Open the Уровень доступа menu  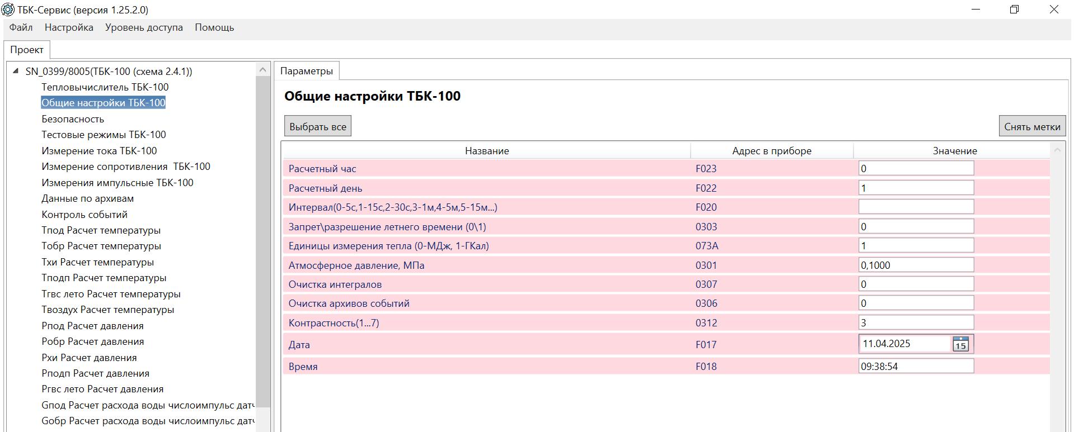144,27
